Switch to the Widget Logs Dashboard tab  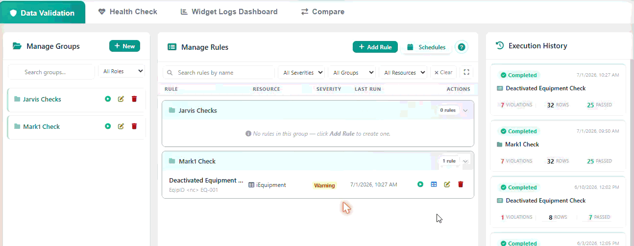click(229, 12)
